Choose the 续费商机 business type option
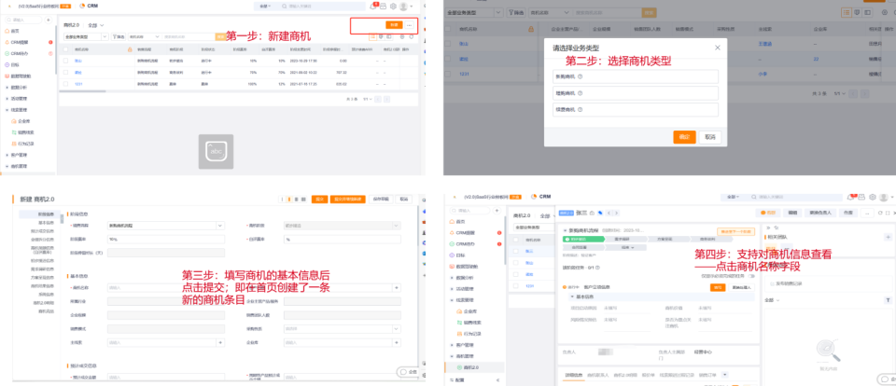This screenshot has width=896, height=386. click(635, 109)
